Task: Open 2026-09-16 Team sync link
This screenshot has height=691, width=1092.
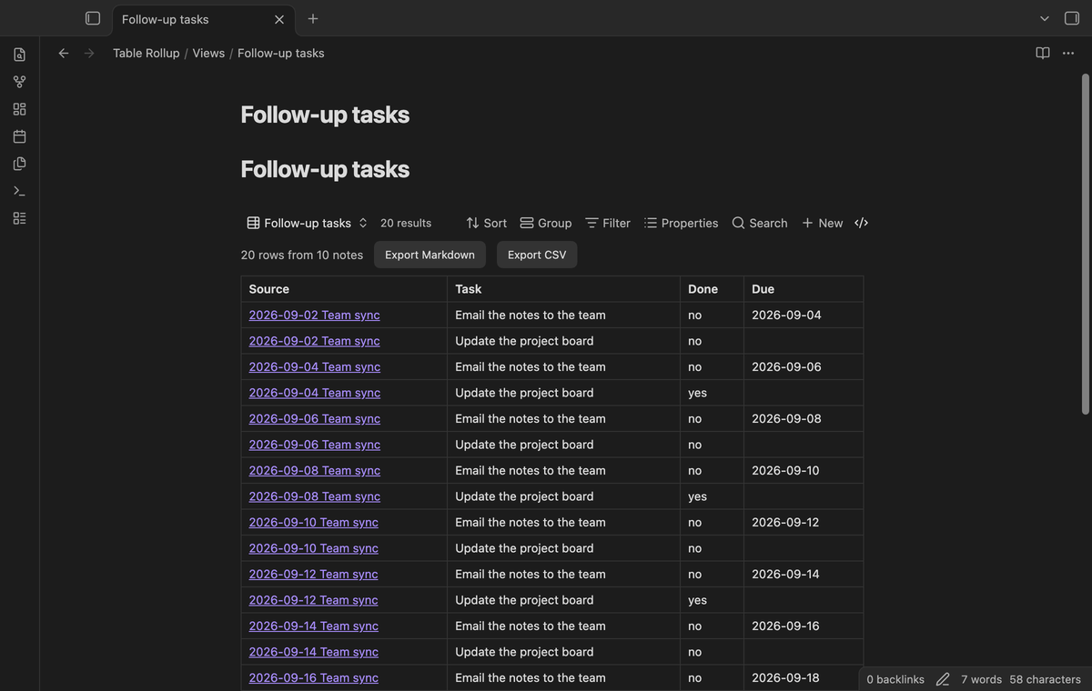Action: (313, 678)
